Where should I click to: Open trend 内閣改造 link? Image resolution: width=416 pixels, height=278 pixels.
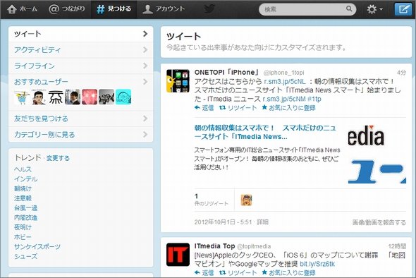[x=25, y=218]
